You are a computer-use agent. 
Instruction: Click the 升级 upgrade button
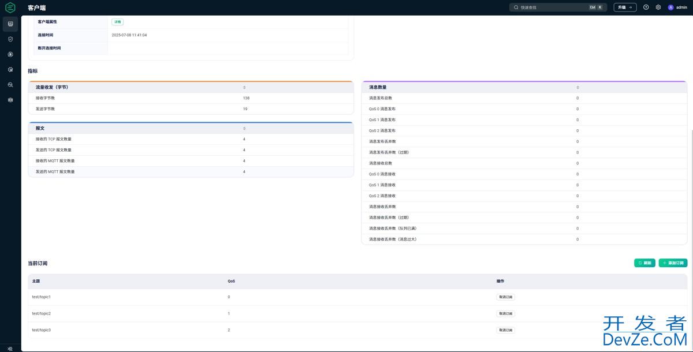(625, 8)
